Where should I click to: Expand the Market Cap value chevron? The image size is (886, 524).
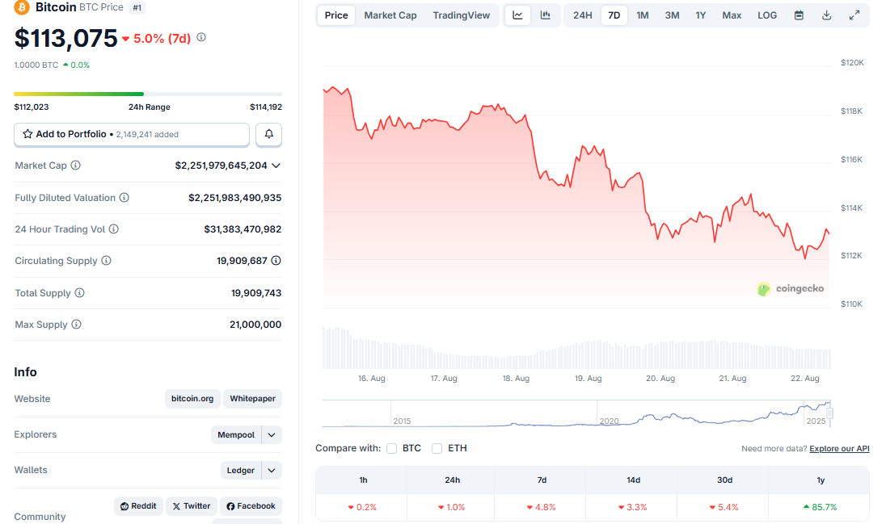pyautogui.click(x=276, y=166)
